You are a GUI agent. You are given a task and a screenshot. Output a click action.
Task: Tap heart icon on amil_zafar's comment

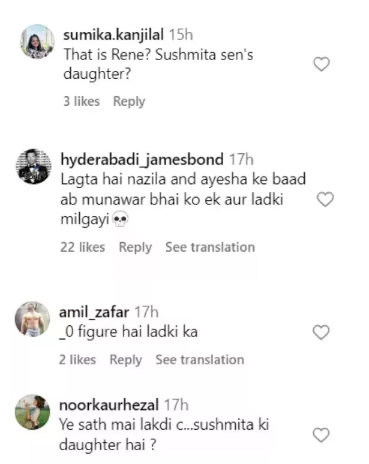[322, 331]
